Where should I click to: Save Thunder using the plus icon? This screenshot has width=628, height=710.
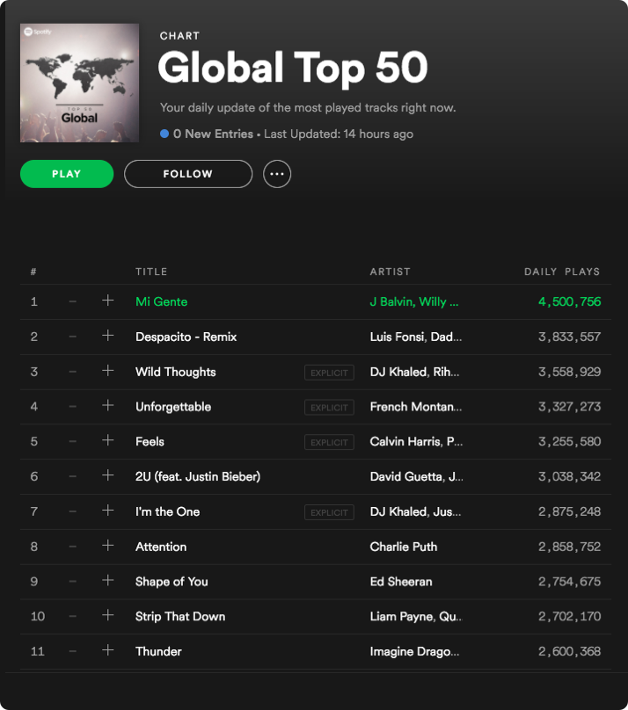[108, 650]
